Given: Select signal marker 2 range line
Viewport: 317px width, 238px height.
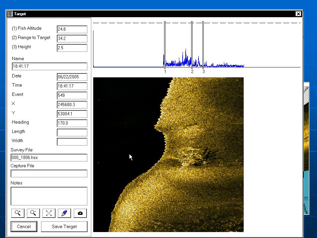Looking at the screenshot, I should tap(192, 45).
